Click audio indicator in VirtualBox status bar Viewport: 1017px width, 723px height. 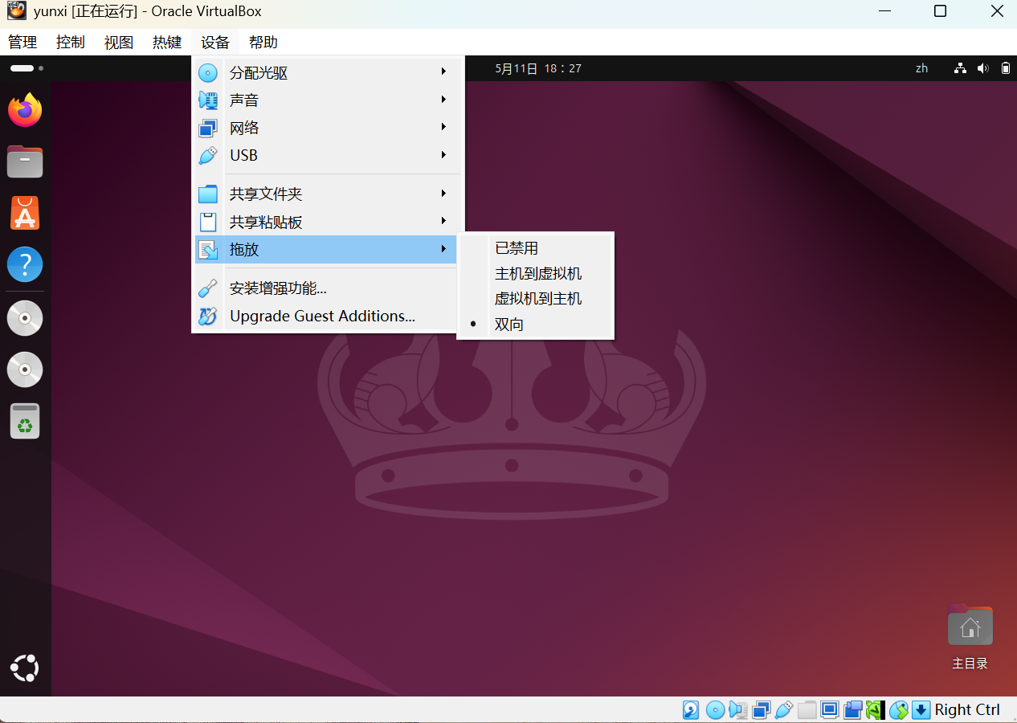pyautogui.click(x=738, y=710)
